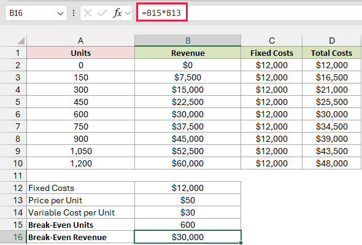Select the total costs cell $43,500

click(331, 151)
